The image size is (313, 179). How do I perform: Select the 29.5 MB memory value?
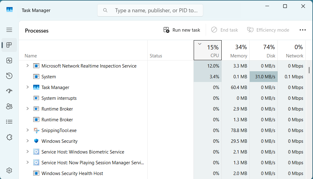pos(239,141)
